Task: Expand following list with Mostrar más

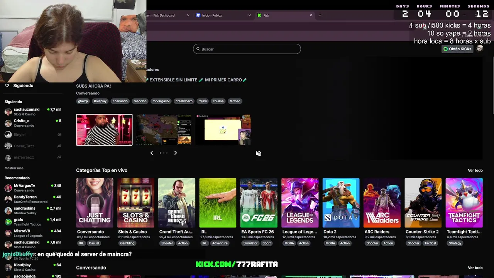Action: (14, 168)
